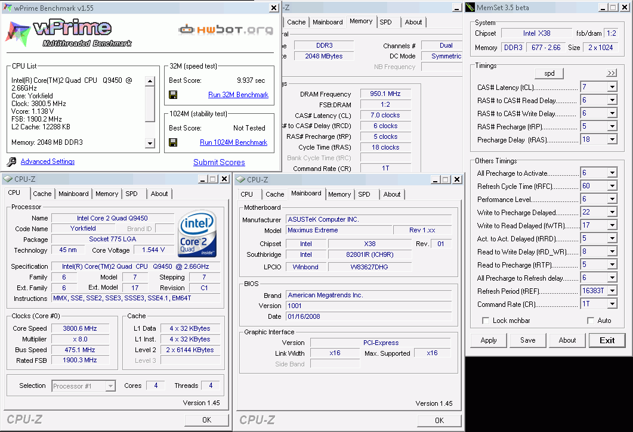Screen dimensions: 633x432
Task: Open the All Precharge to Activate dropdown
Action: pos(612,173)
